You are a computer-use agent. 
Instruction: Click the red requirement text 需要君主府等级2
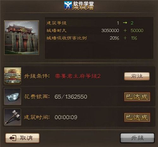pyautogui.click(x=78, y=76)
